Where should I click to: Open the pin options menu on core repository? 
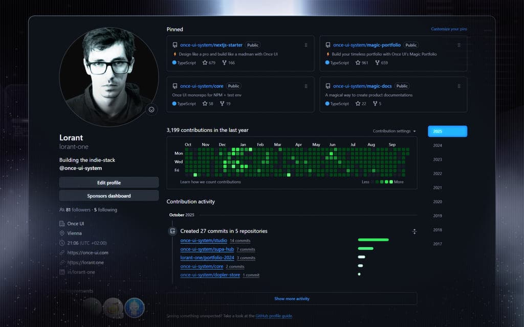click(306, 86)
